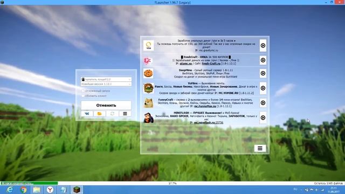Viewport: 345px width, 194px height.
Task: Click the MC.YOMINE.RU address text
Action: (229, 93)
